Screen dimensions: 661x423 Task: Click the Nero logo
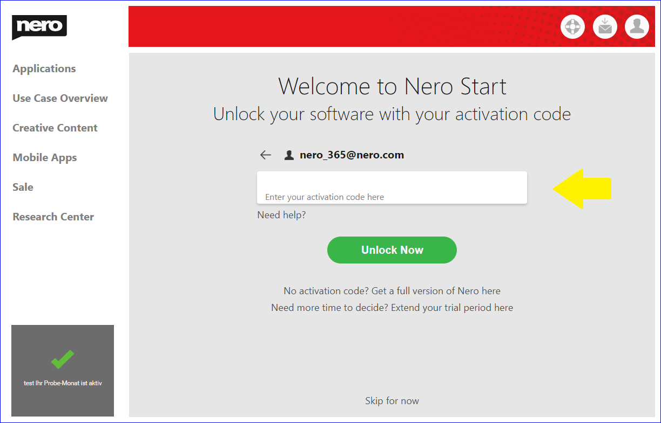(39, 27)
